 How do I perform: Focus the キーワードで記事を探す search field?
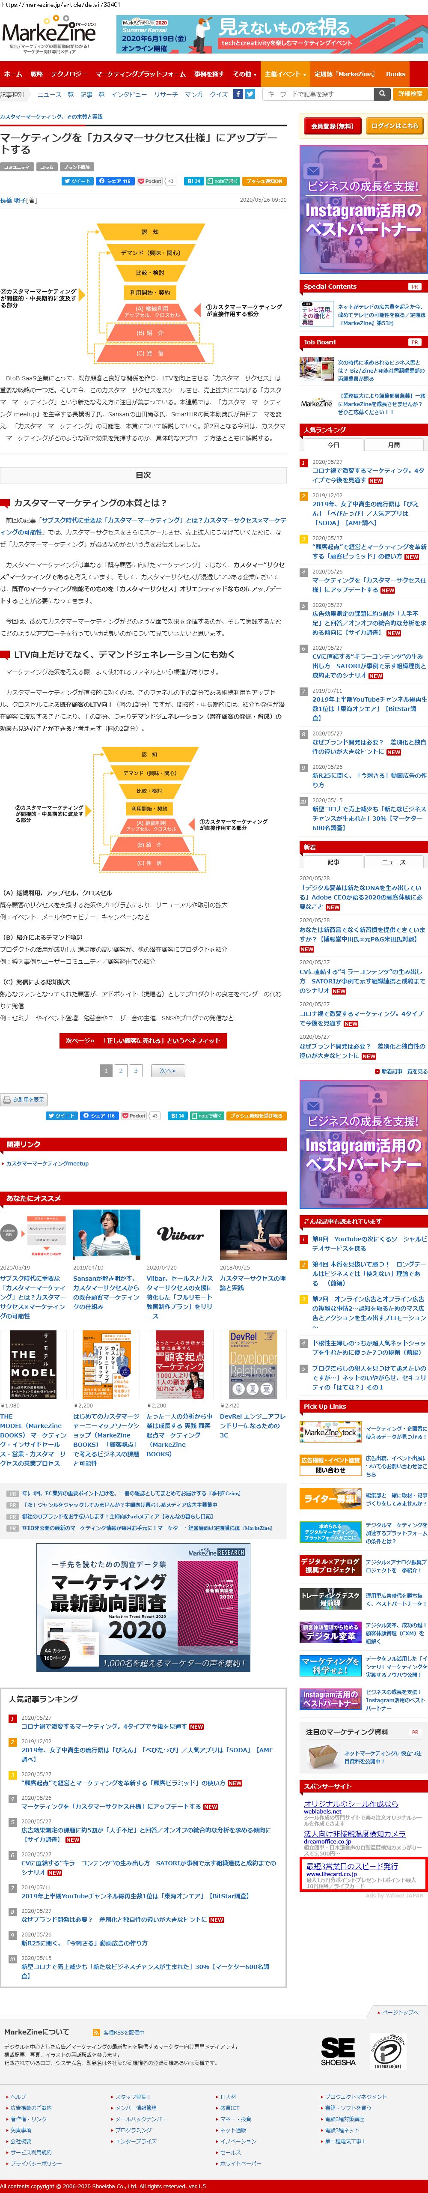point(318,95)
